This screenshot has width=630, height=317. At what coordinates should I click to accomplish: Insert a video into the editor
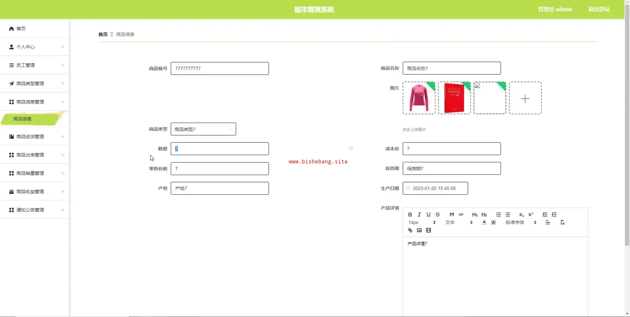coord(428,230)
